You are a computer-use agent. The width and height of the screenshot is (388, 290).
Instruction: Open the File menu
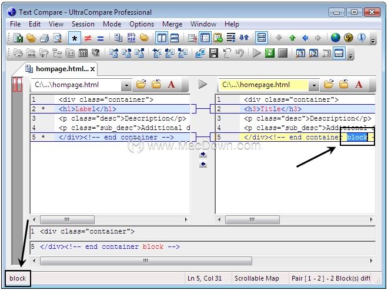(15, 24)
